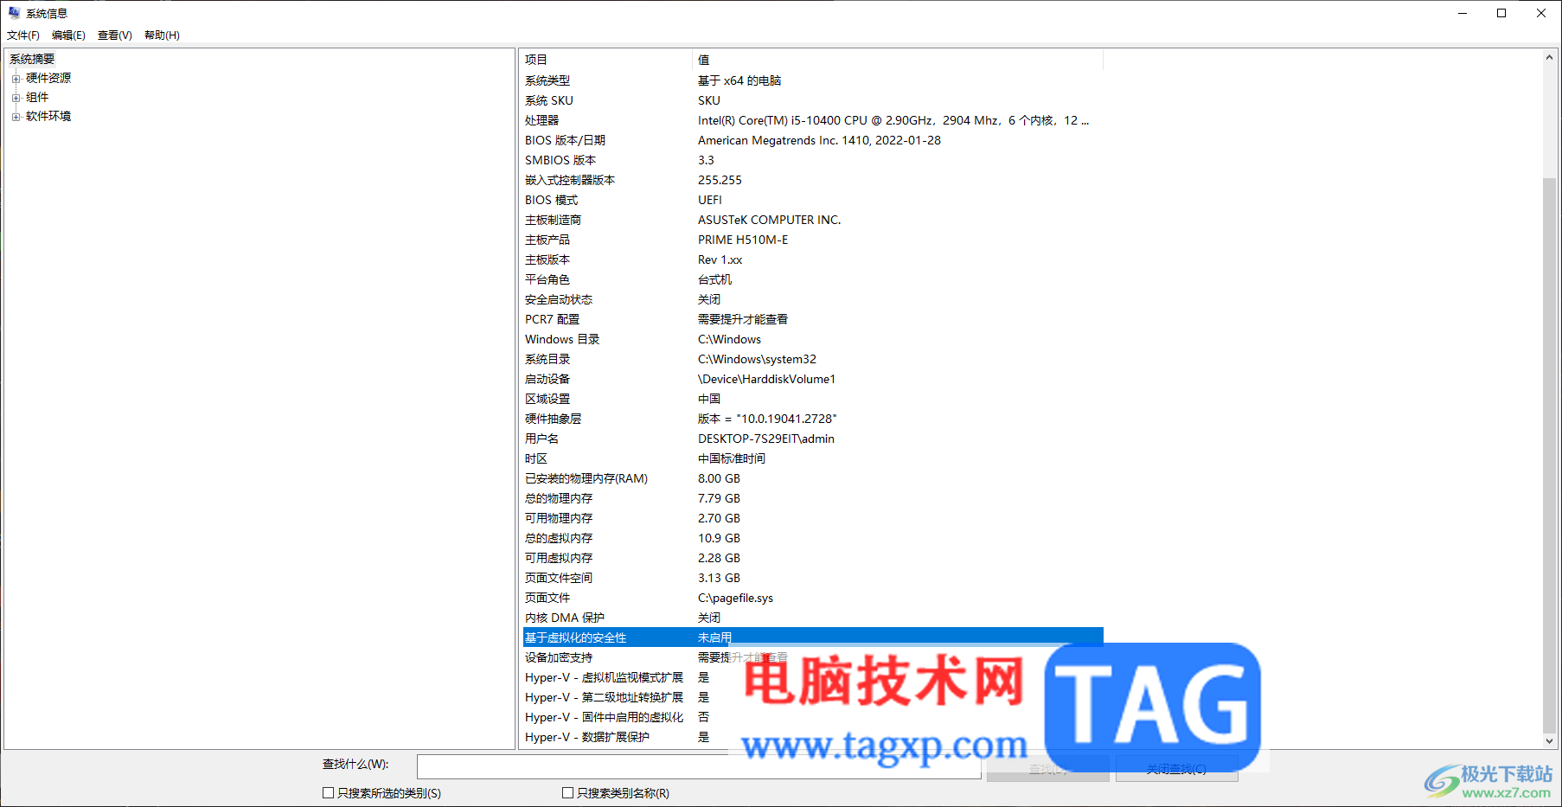Viewport: 1562px width, 807px height.
Task: Click the vertical scrollbar thumb
Action: [1549, 454]
